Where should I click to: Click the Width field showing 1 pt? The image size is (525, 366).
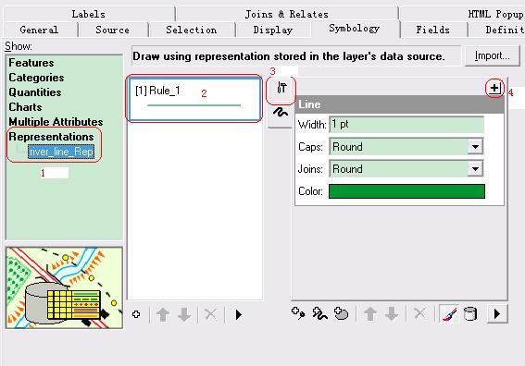[x=406, y=125]
